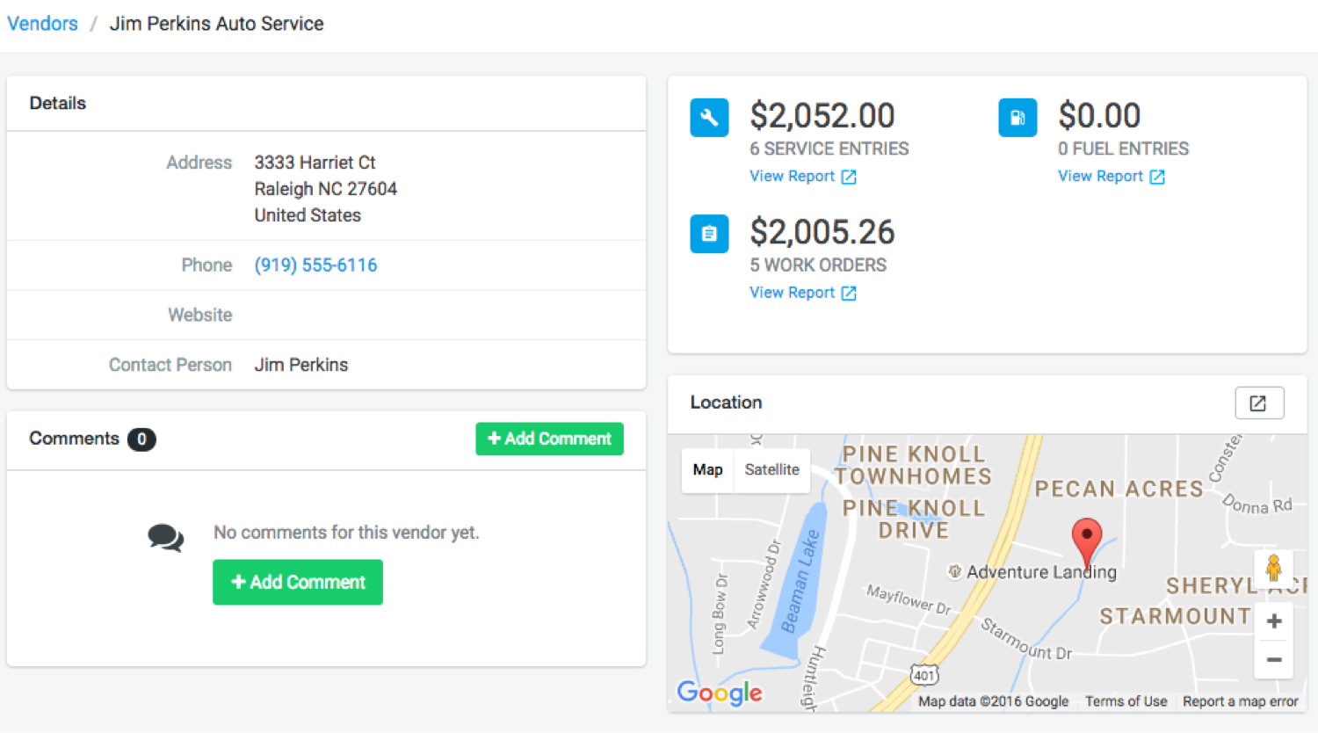Zoom in on the map
Screen dimensions: 1318x733
1273,621
